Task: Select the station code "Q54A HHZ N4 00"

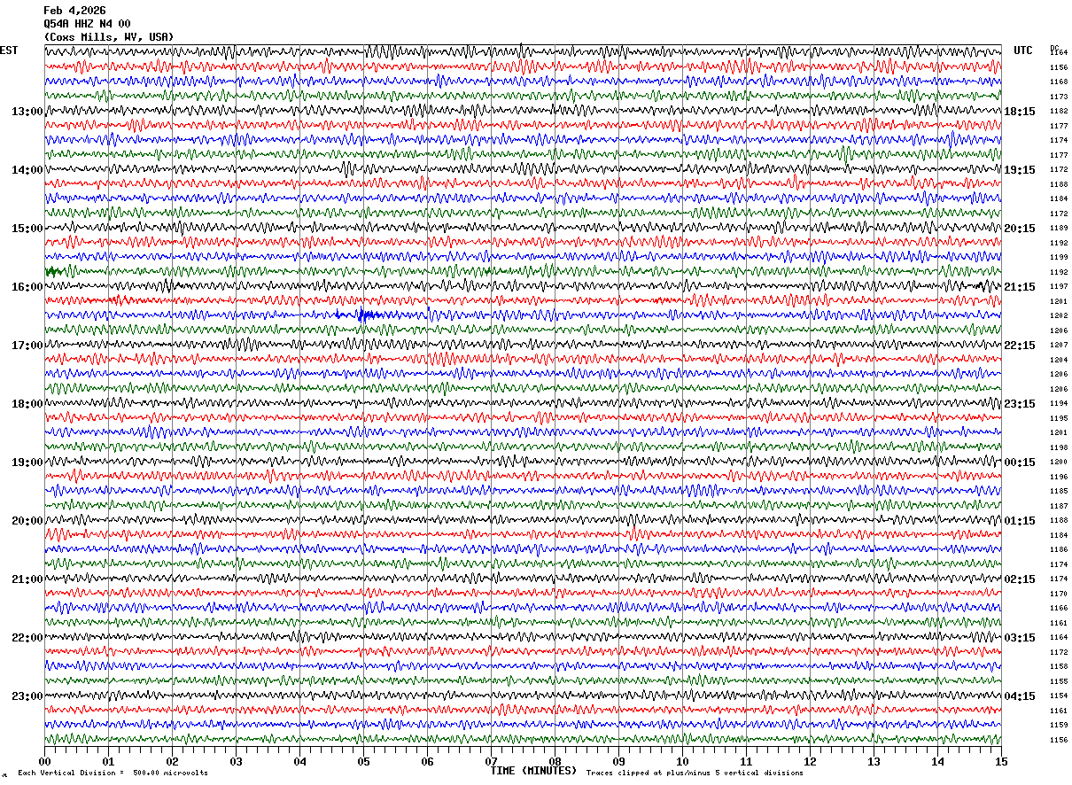Action: (87, 24)
